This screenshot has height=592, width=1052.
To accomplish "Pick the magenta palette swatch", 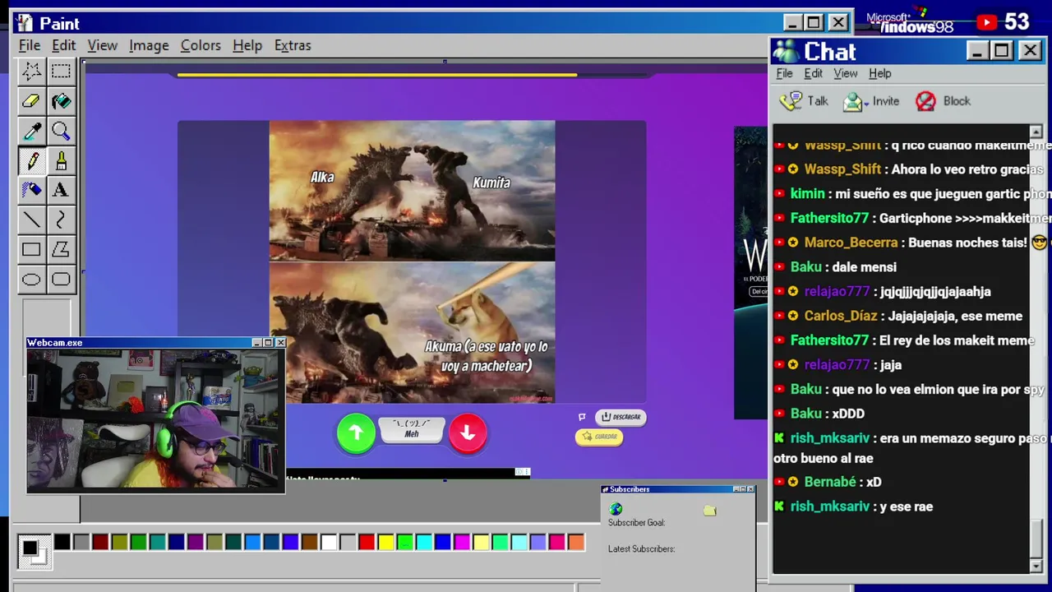I will point(462,542).
